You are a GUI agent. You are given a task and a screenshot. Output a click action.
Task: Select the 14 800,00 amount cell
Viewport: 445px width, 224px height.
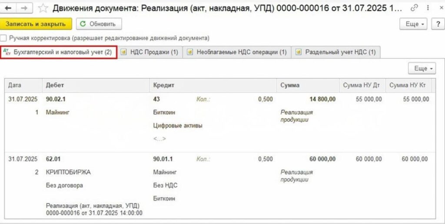pos(322,99)
